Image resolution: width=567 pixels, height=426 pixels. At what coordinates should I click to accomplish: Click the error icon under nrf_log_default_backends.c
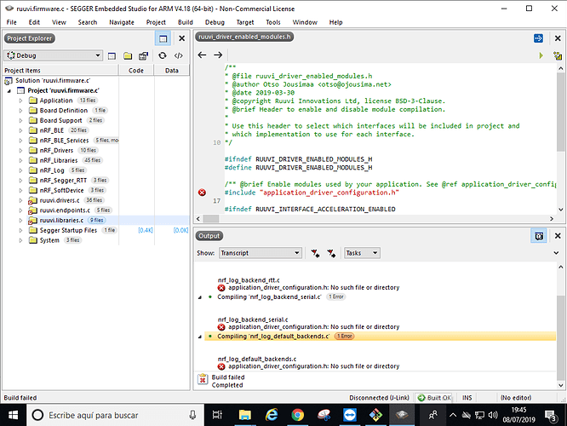(221, 366)
